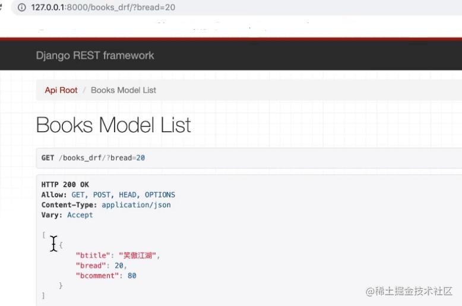Click the bread value 20
The height and width of the screenshot is (306, 462).
119,266
